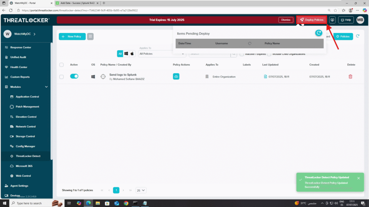Dismiss the trial expiry banner
Viewport: 369px width, 207px height.
pyautogui.click(x=286, y=20)
